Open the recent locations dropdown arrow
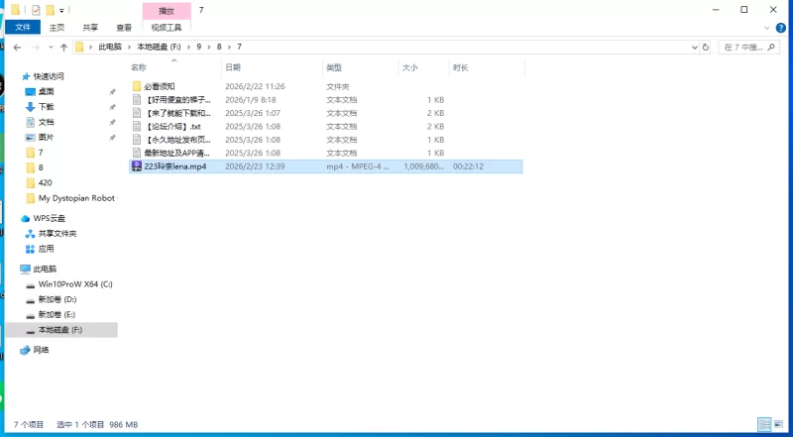The image size is (793, 437). [51, 47]
